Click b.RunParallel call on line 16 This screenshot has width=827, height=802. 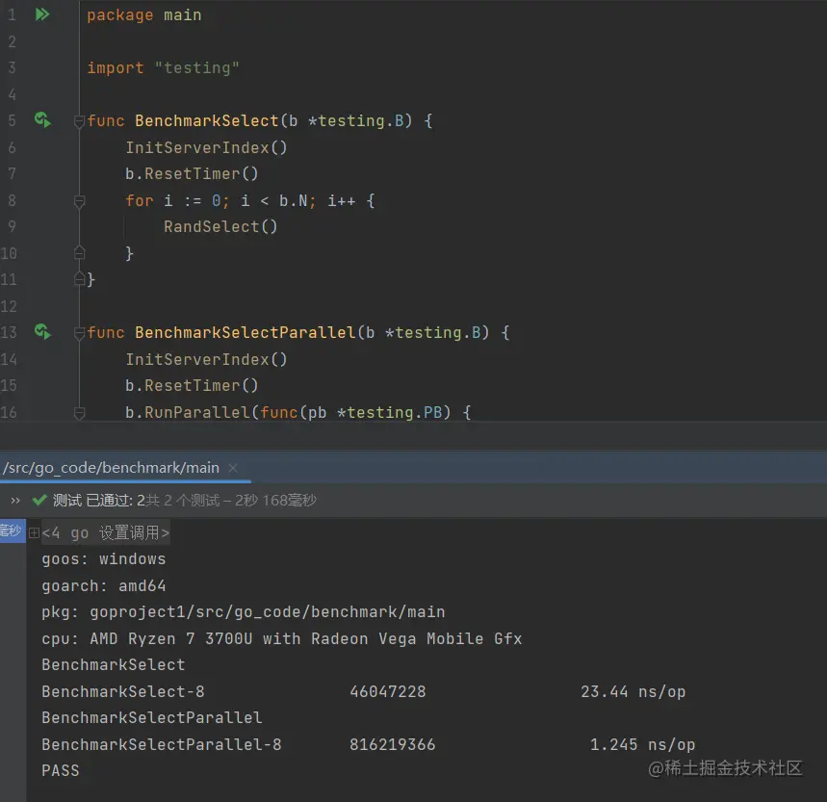coord(187,412)
